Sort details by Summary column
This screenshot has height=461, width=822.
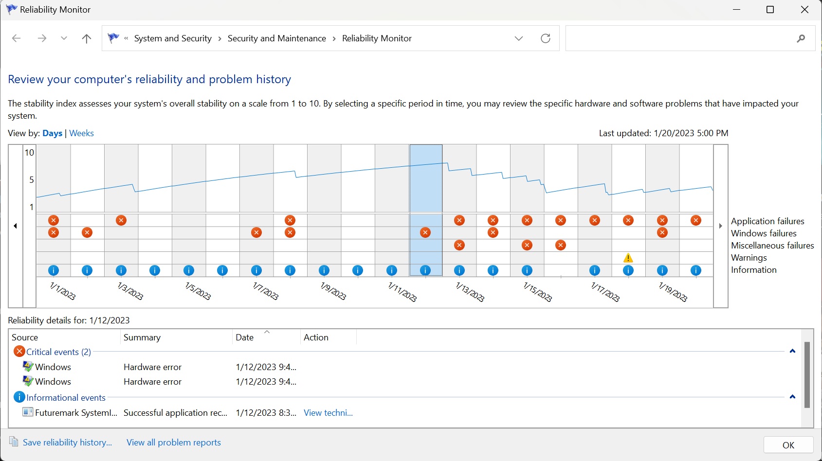(176, 337)
